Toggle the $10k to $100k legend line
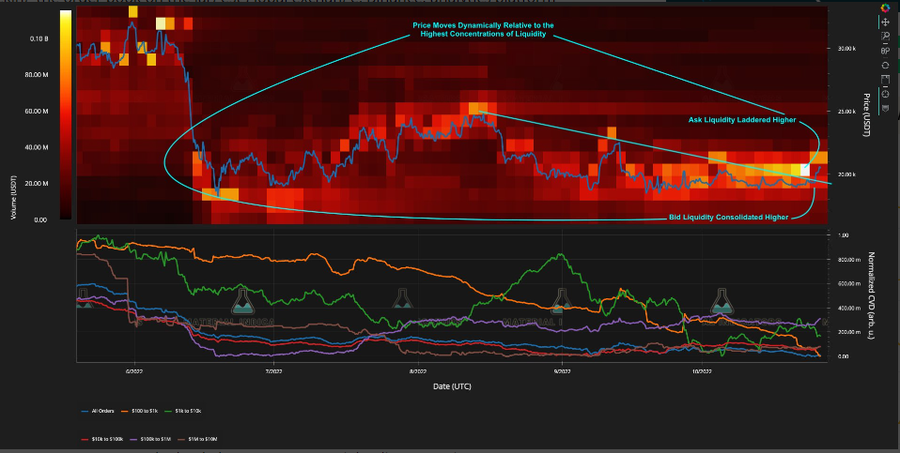Screen dimensions: 900x453 tap(104, 438)
